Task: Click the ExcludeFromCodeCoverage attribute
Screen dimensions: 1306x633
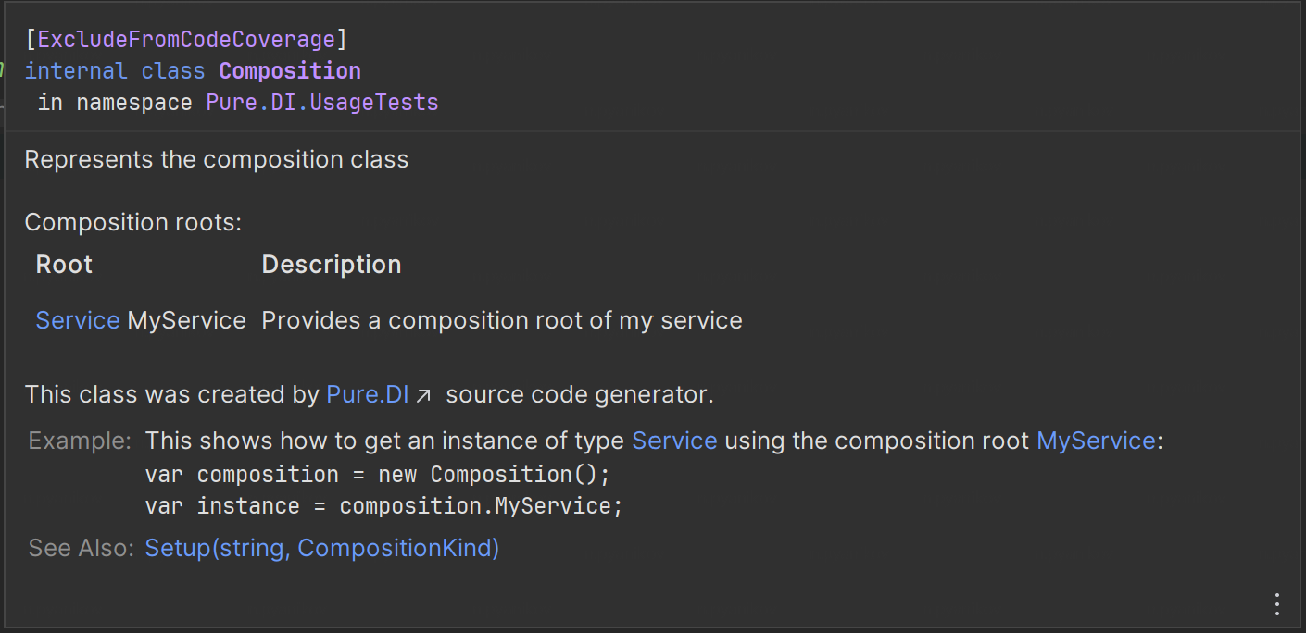Action: 186,40
